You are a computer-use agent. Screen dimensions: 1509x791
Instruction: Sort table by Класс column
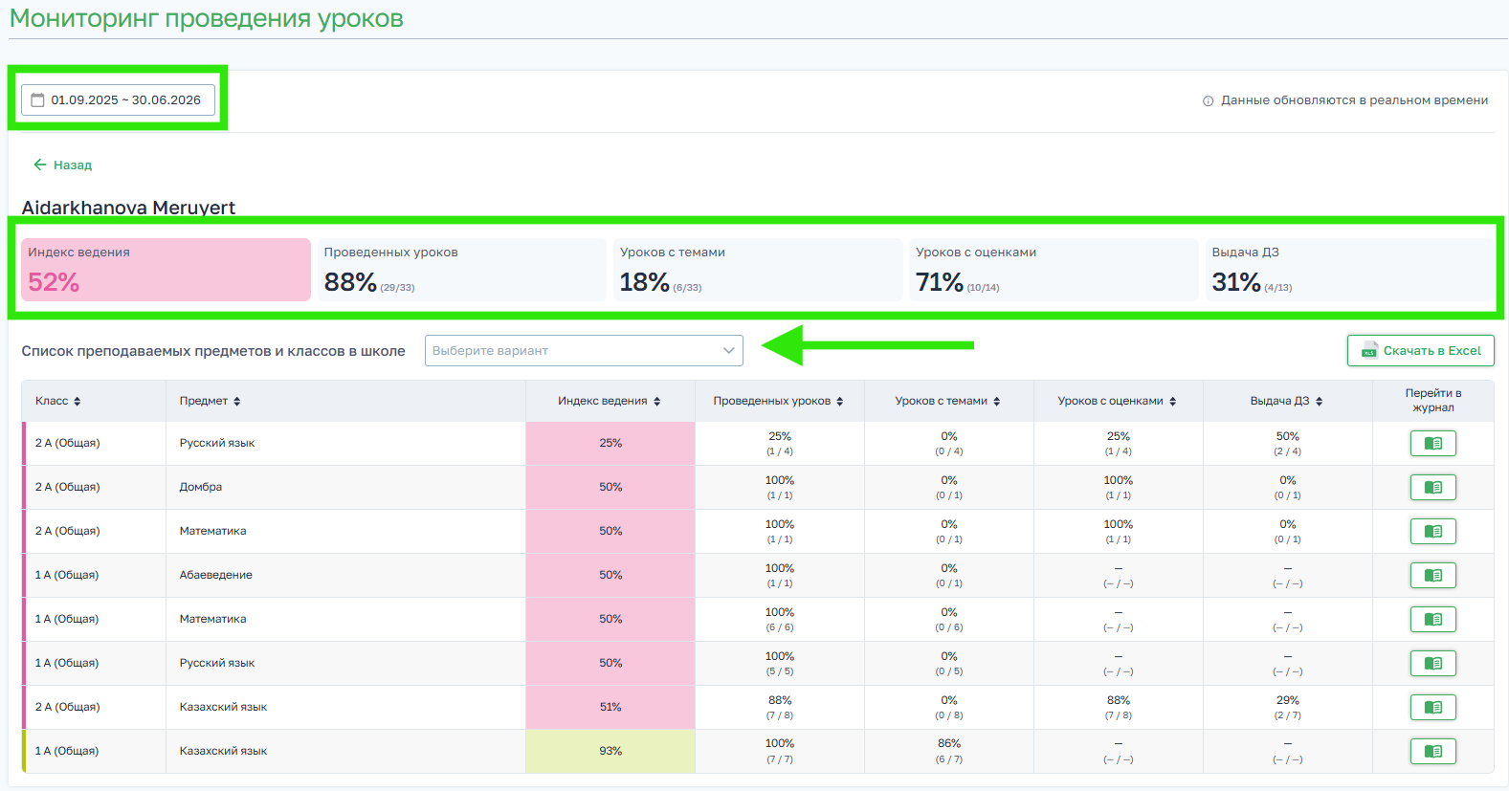click(58, 402)
